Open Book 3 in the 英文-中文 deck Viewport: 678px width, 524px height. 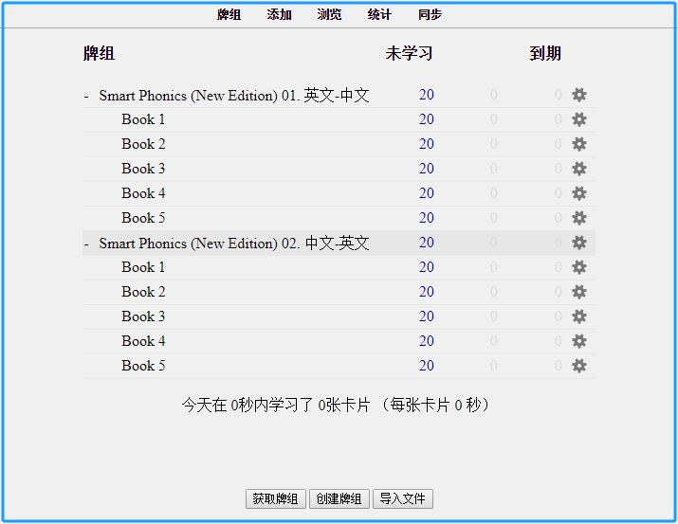pyautogui.click(x=143, y=169)
